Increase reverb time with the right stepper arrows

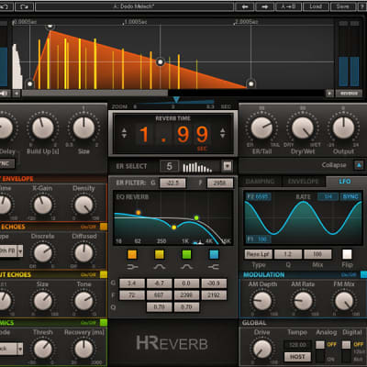click(x=223, y=133)
